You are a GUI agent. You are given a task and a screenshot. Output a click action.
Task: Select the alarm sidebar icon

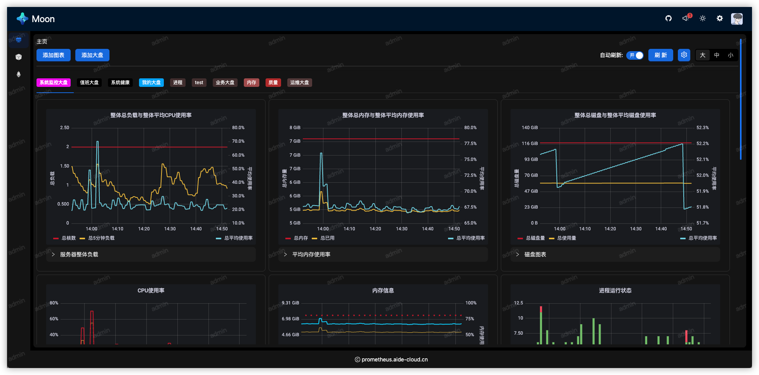coord(18,74)
